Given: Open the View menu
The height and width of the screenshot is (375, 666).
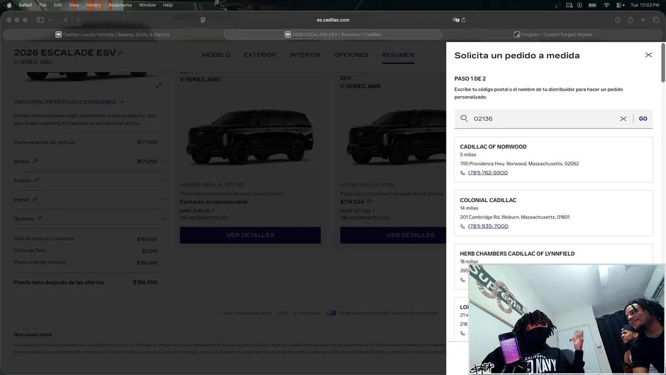Looking at the screenshot, I should point(74,5).
